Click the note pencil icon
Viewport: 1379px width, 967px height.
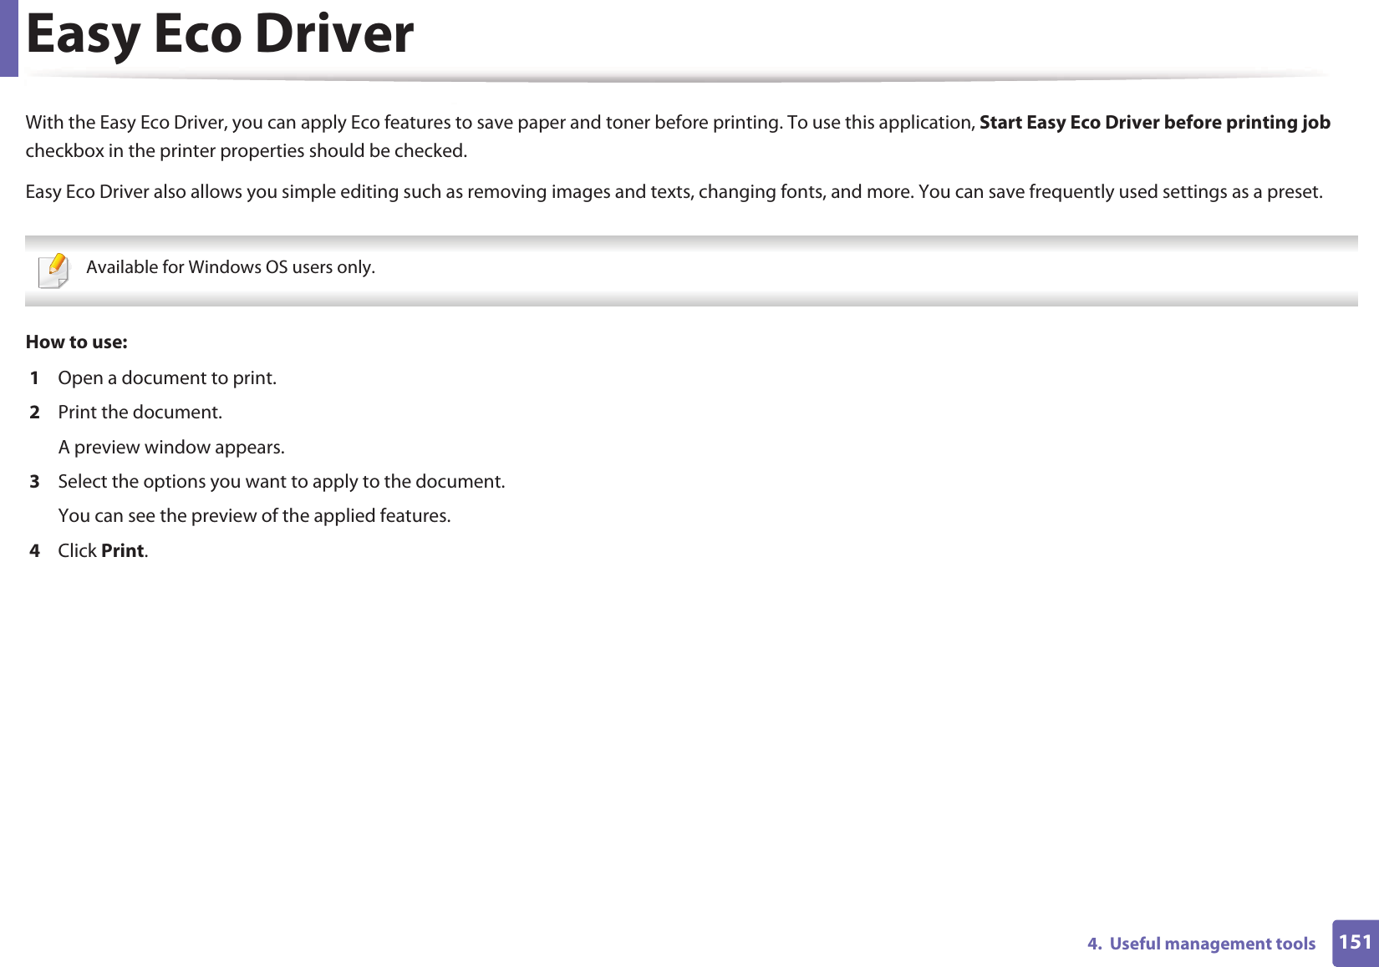point(54,271)
